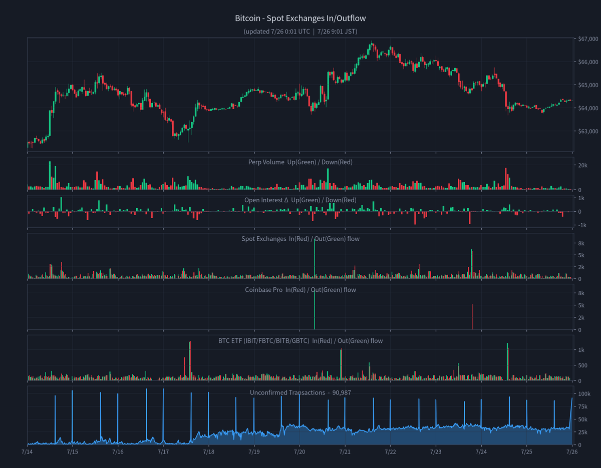Click the chart title "Bitcoin - Spot Exchanges In/Outflow"

(300, 19)
